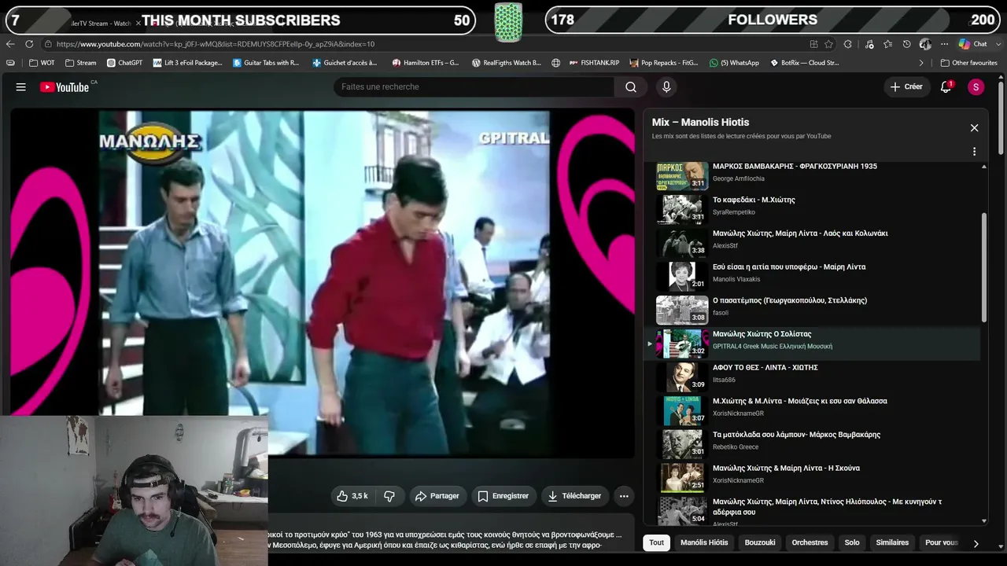
Task: Open the Hamilton ETFs bookmark
Action: click(425, 63)
